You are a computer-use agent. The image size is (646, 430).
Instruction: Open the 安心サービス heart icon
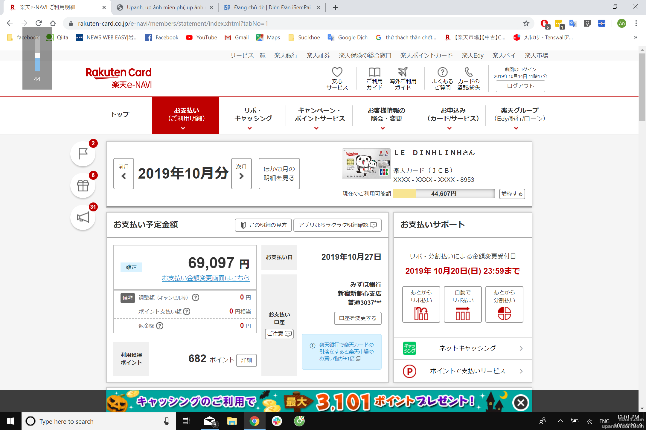pyautogui.click(x=337, y=78)
